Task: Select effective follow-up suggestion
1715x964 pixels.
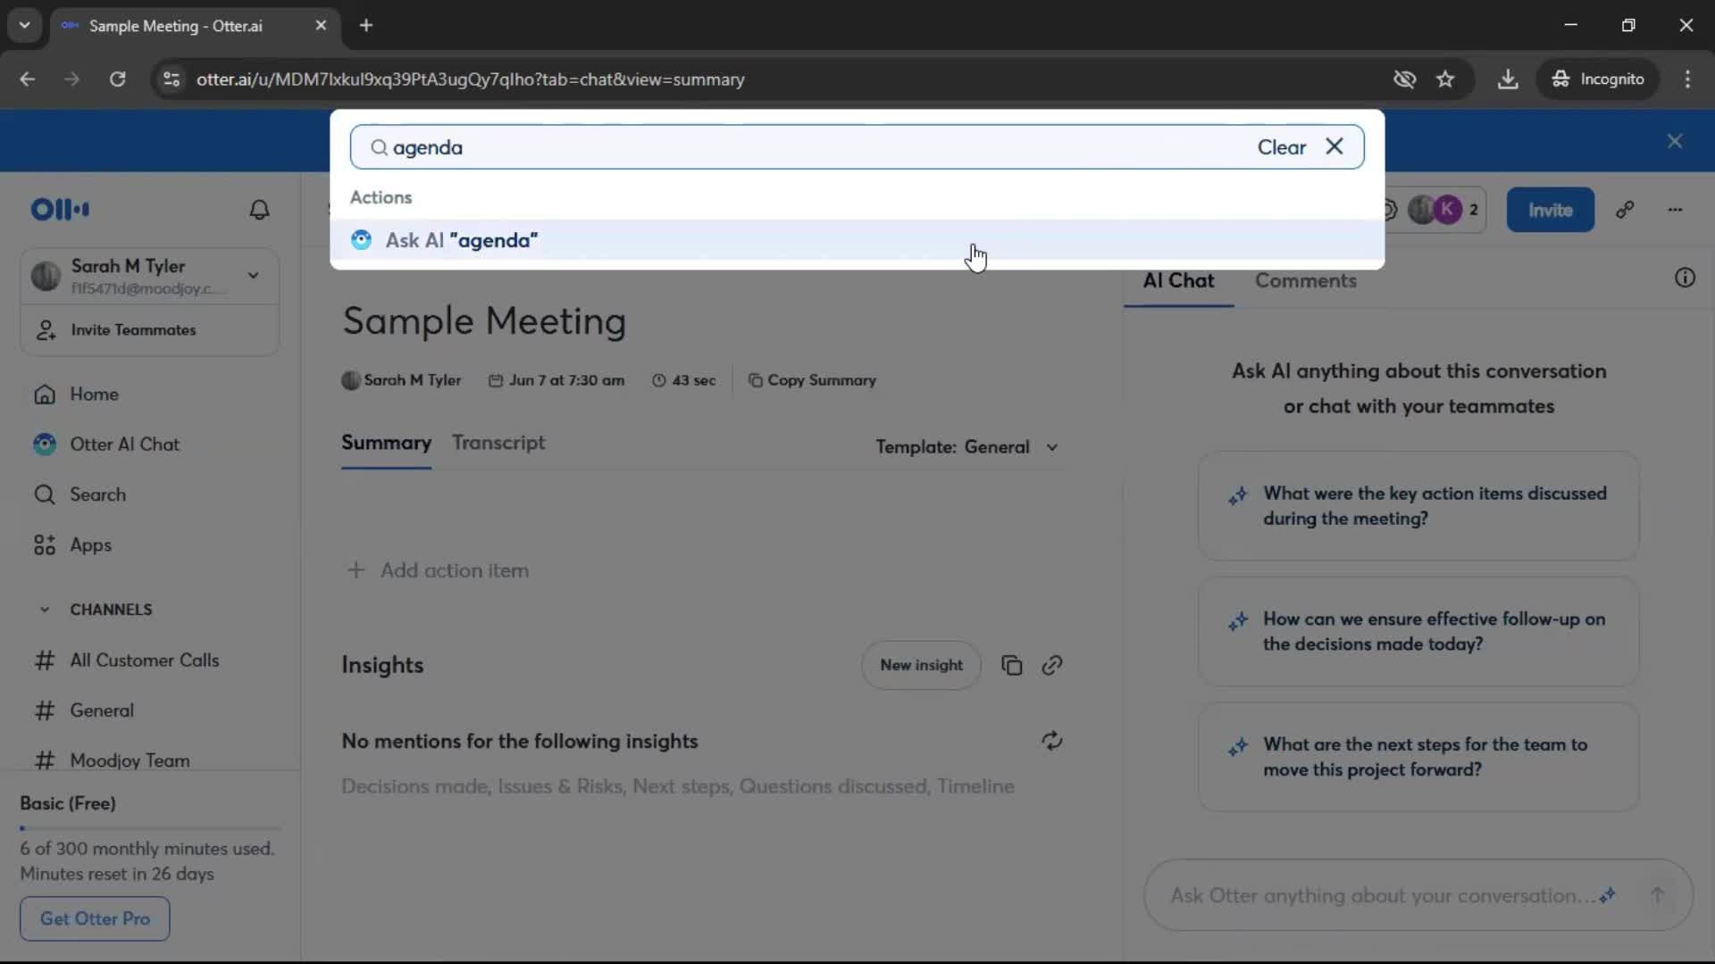Action: pyautogui.click(x=1418, y=632)
